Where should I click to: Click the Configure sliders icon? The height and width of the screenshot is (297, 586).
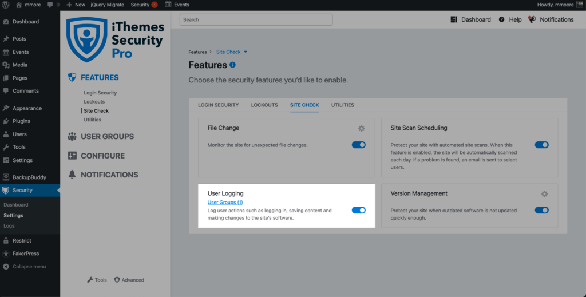click(72, 156)
